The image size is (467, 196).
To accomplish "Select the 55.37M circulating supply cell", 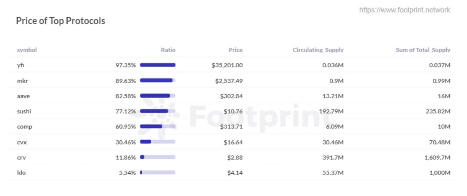I will click(x=333, y=173).
